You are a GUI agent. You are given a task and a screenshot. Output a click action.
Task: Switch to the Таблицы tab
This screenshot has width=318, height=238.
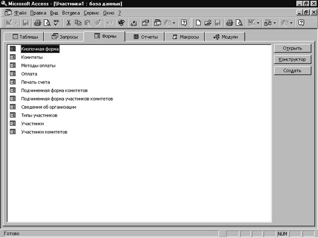24,37
